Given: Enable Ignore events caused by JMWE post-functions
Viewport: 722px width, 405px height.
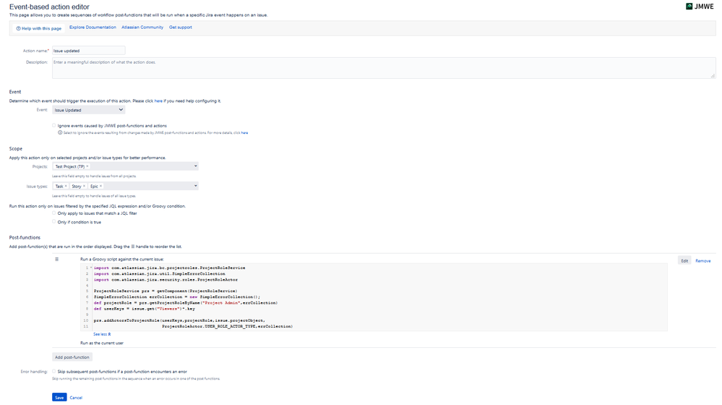Looking at the screenshot, I should 54,125.
